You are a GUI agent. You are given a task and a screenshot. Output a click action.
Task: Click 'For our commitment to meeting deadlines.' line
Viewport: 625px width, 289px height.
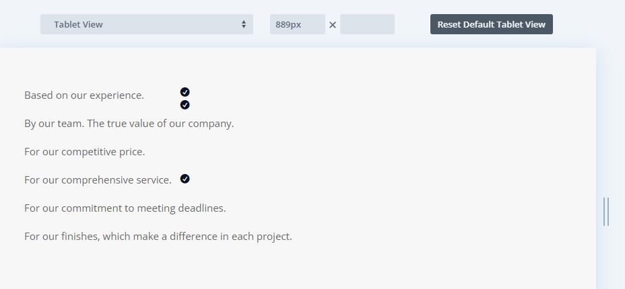(125, 208)
